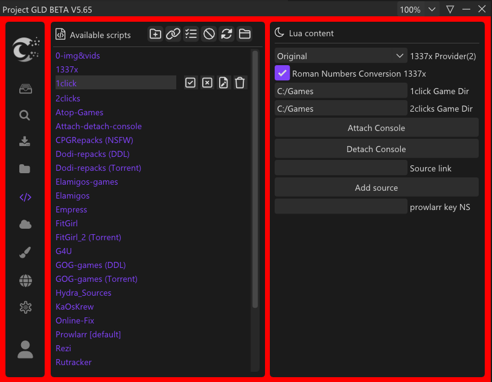The image size is (492, 382).
Task: Open the user profile sidebar icon
Action: point(25,349)
